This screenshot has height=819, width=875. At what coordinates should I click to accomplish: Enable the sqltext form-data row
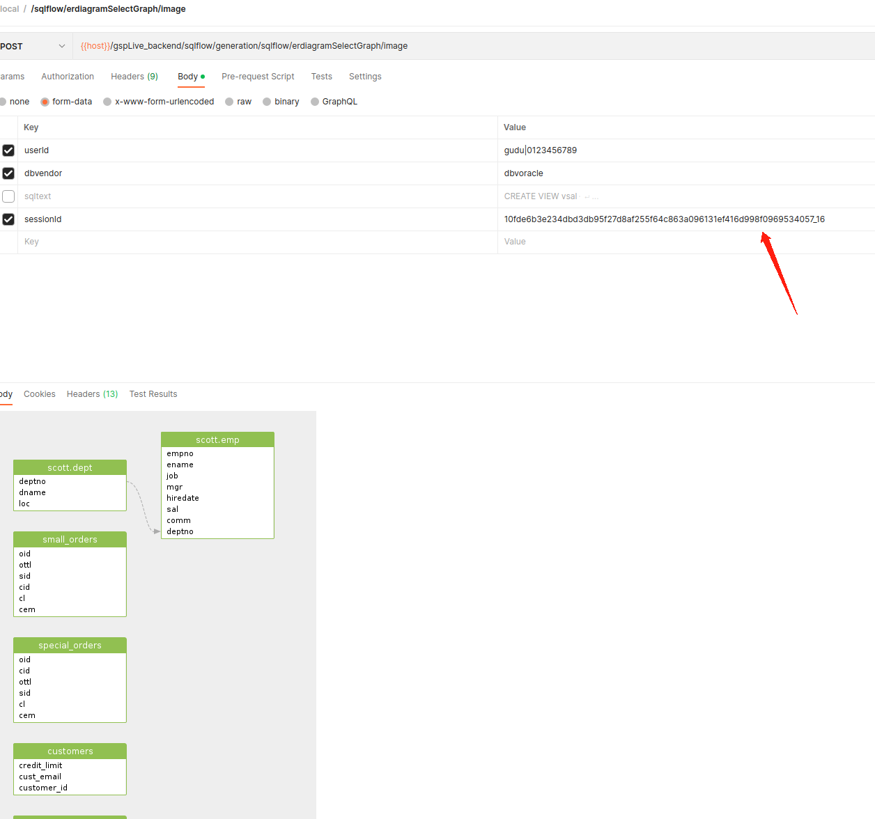(x=9, y=196)
